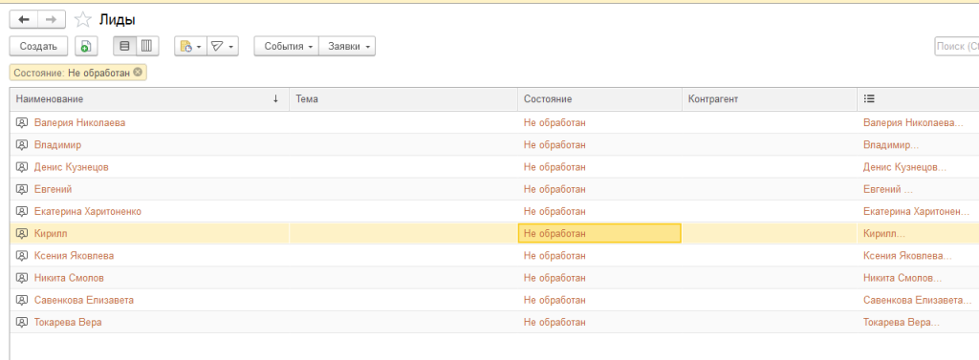
Task: Click lead icon beside Владимир
Action: coord(22,145)
